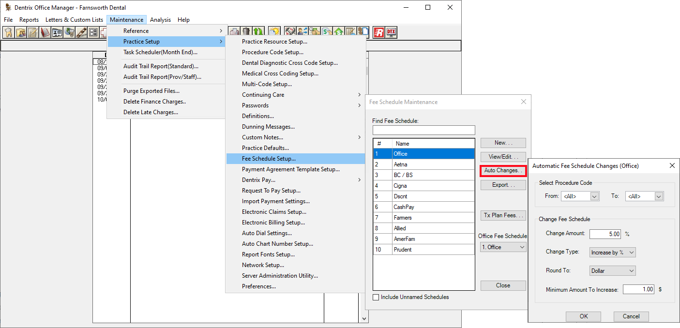Click the Find Fee Schedule search field
680x328 pixels.
[423, 130]
